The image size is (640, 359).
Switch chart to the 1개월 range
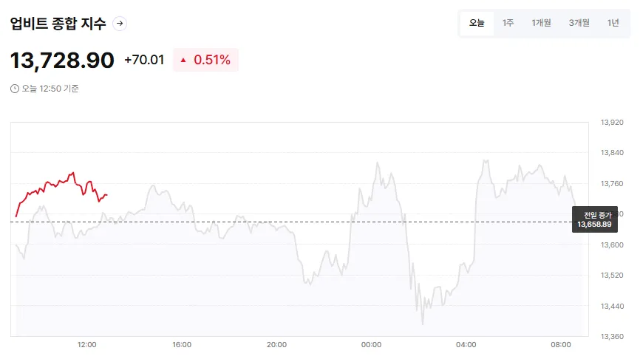[x=541, y=23]
